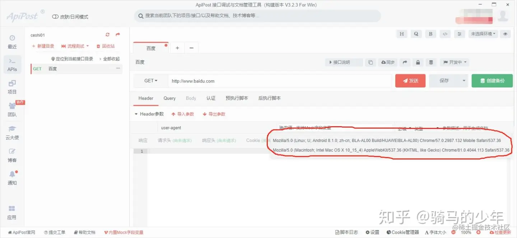Open the 应用 apps sidebar item

click(x=12, y=213)
